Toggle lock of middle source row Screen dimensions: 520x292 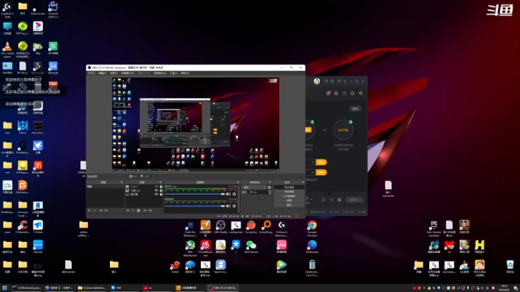[x=161, y=190]
